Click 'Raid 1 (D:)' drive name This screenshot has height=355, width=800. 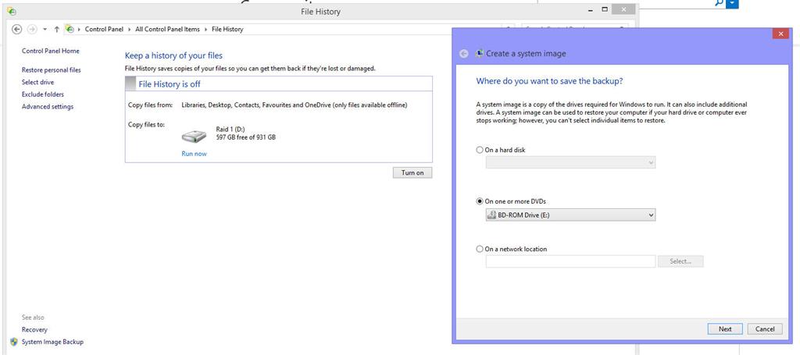(230, 130)
